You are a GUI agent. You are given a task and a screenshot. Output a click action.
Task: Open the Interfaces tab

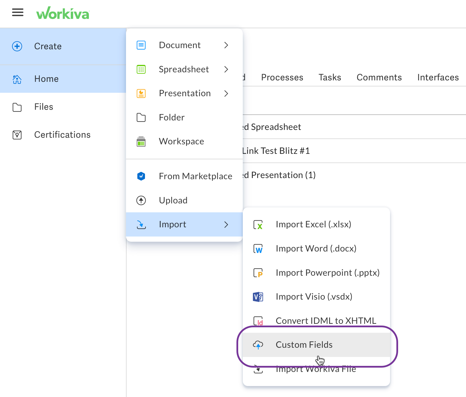point(438,77)
